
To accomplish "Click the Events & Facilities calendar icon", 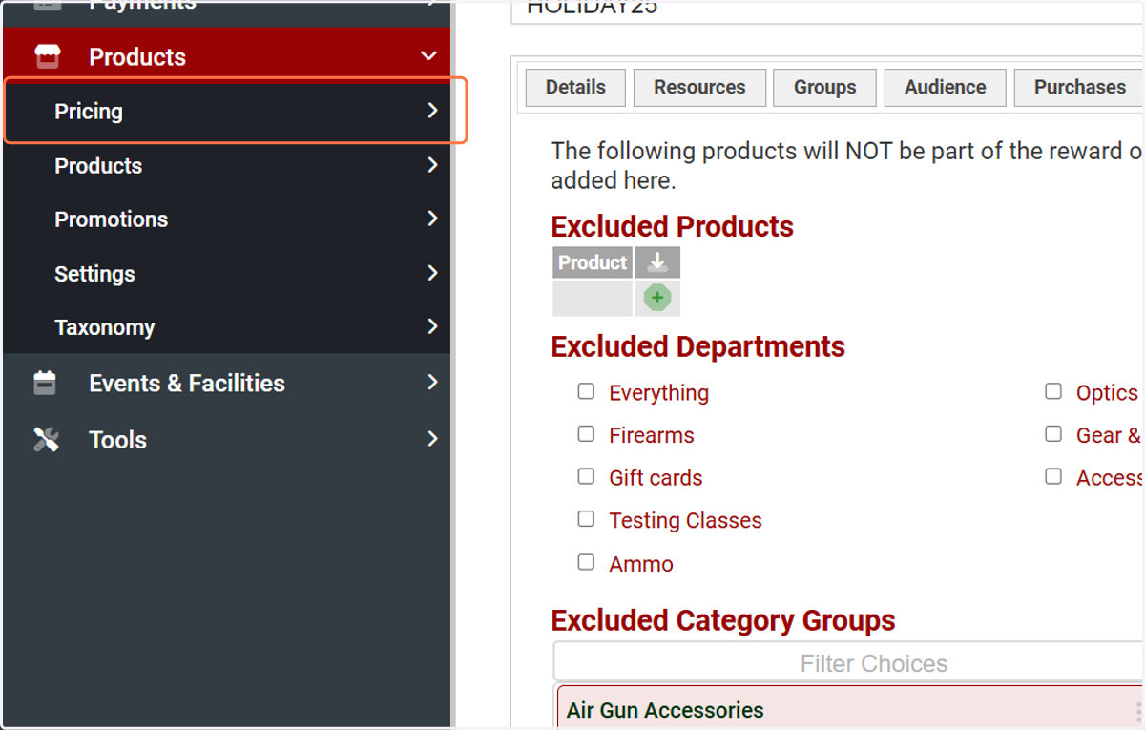I will click(45, 383).
